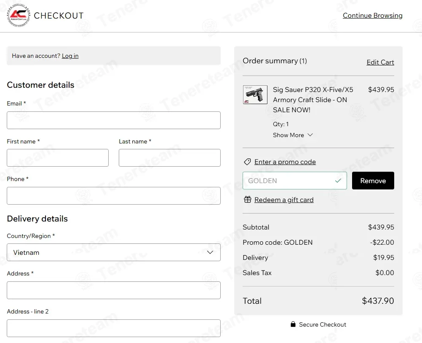Click Redeem a gift card link
Screen dimensions: 422x343
284,200
